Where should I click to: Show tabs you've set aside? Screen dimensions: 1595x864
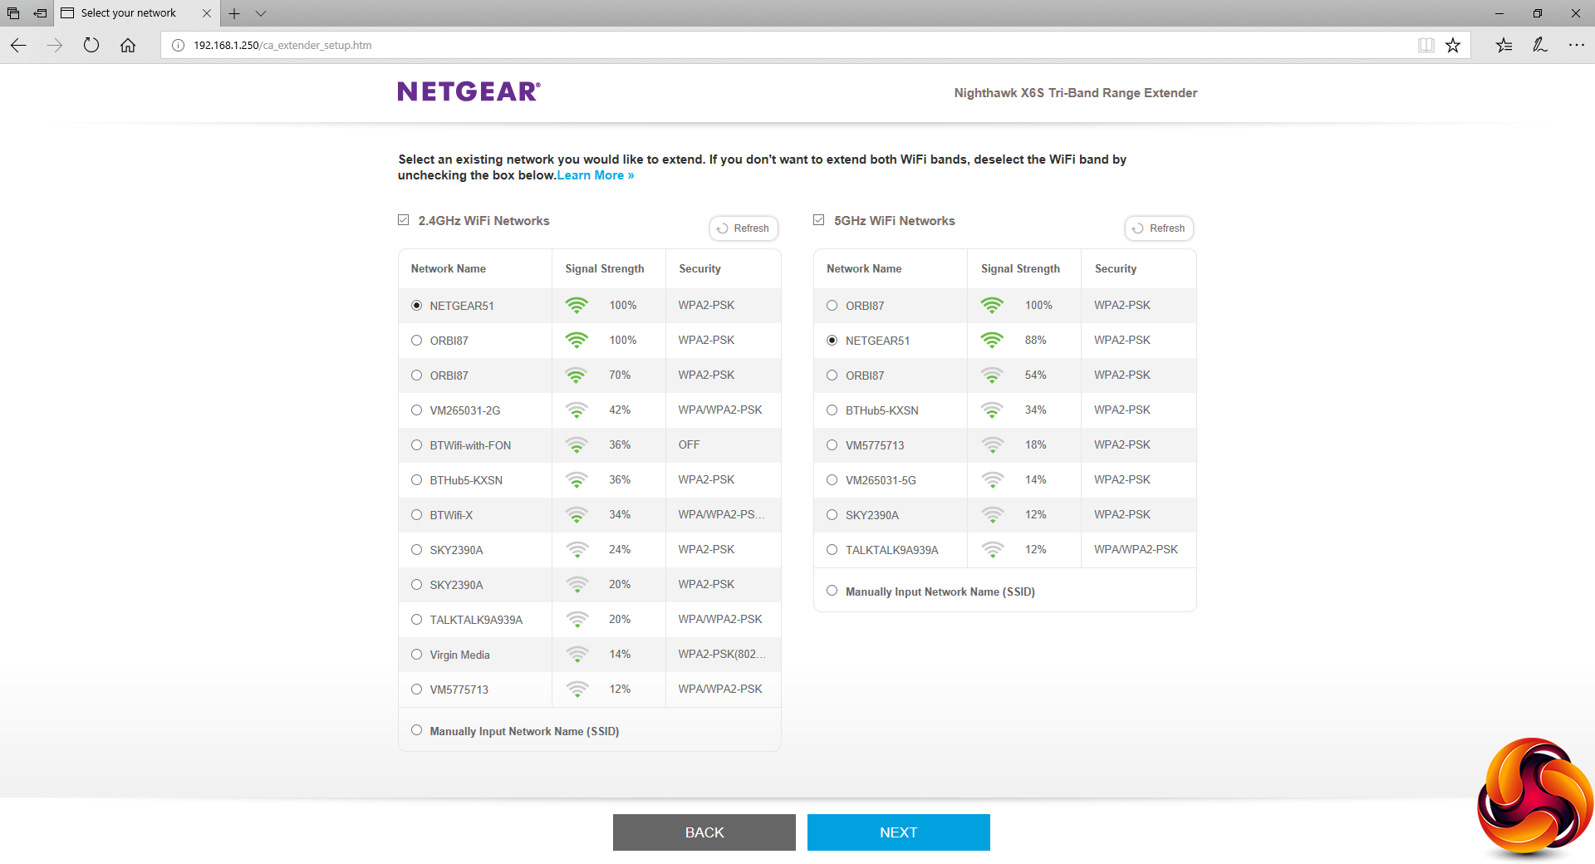[13, 13]
